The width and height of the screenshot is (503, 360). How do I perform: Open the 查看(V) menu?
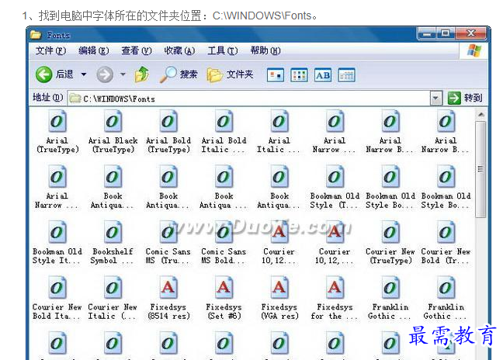tap(137, 50)
